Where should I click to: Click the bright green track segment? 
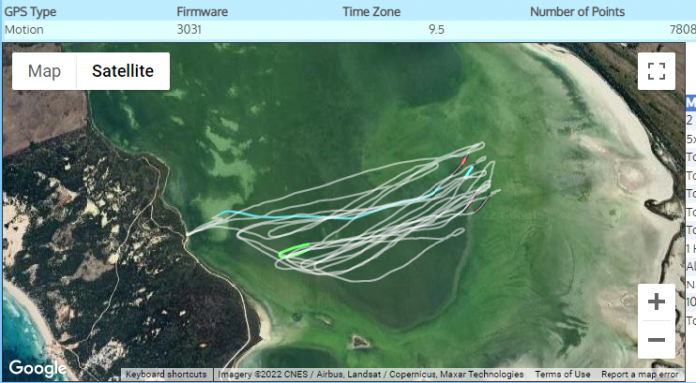pyautogui.click(x=294, y=250)
